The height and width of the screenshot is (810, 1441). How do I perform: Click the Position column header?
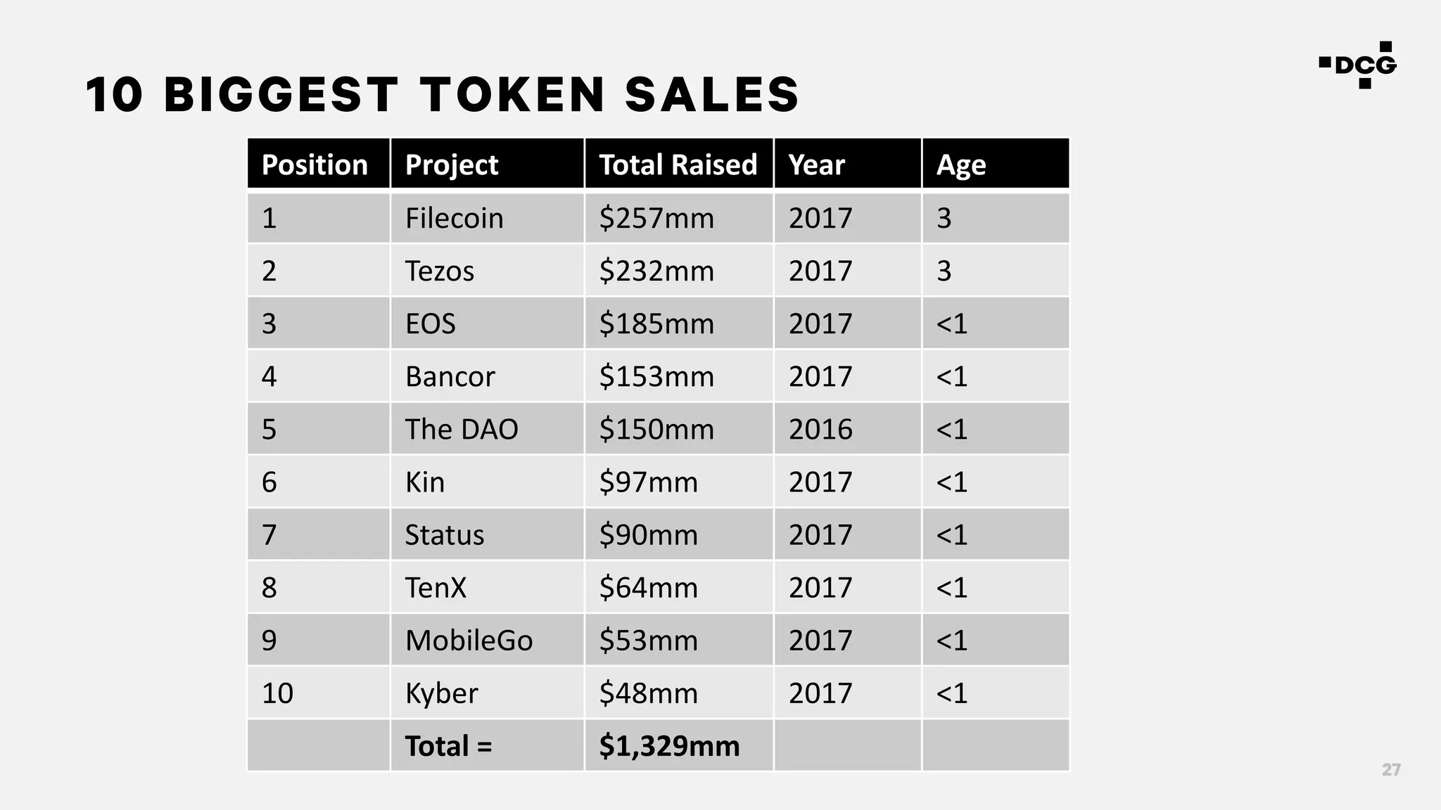[319, 164]
